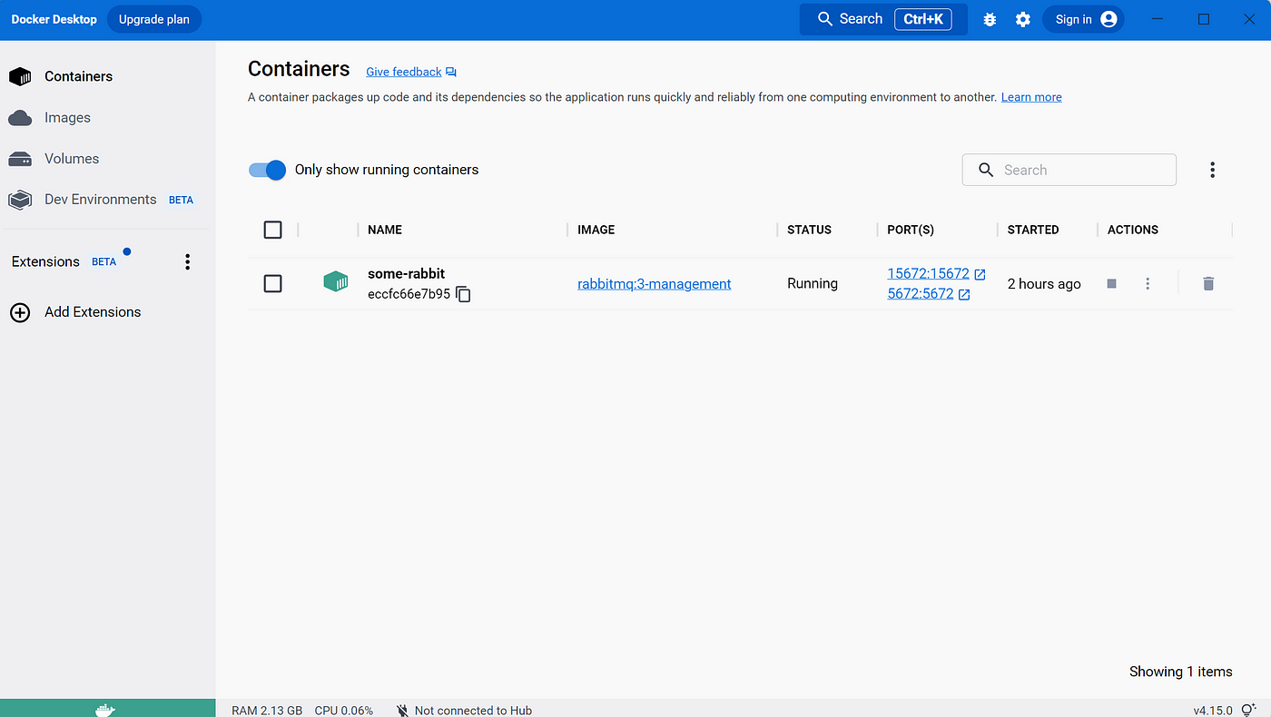
Task: Click the 2 hours ago cell
Action: click(1044, 284)
